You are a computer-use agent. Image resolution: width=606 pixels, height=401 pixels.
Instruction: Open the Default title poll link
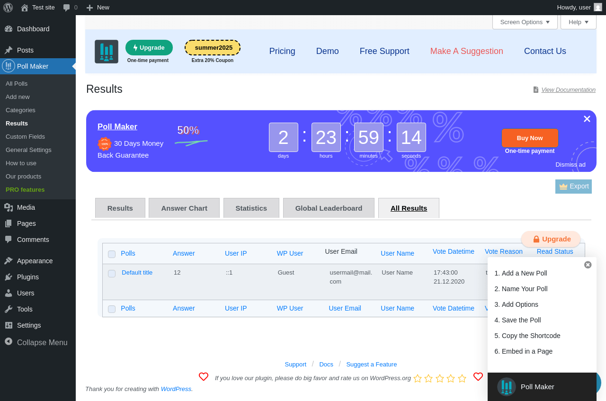137,273
